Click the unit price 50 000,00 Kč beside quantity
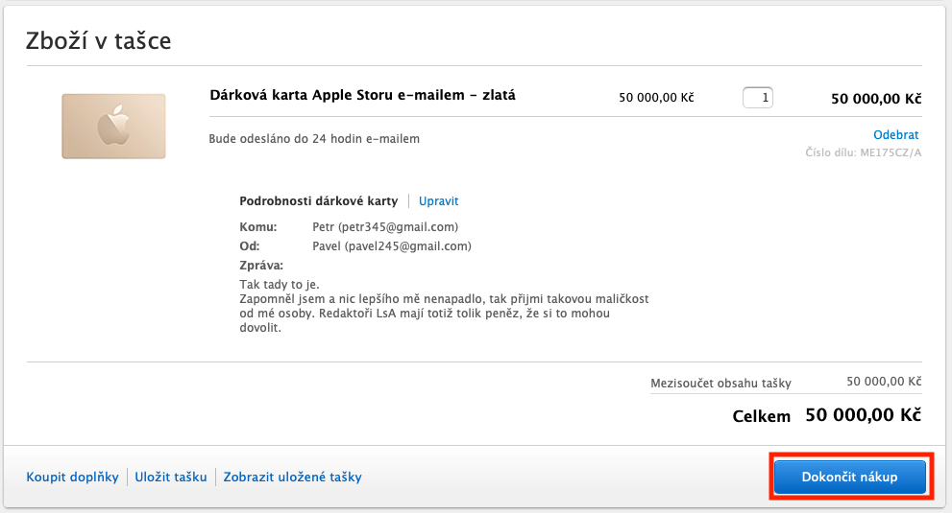The height and width of the screenshot is (513, 952). pos(656,98)
